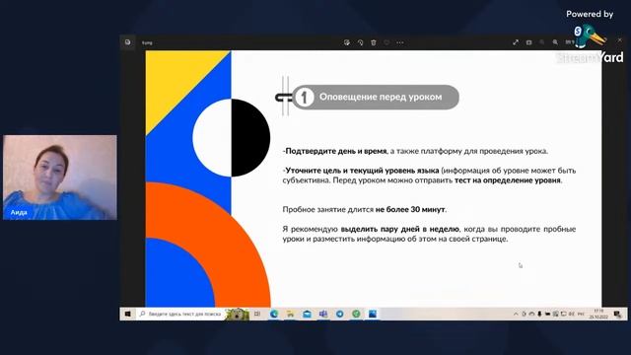631x355 pixels.
Task: Expand hidden system tray icons chevron
Action: (516, 314)
